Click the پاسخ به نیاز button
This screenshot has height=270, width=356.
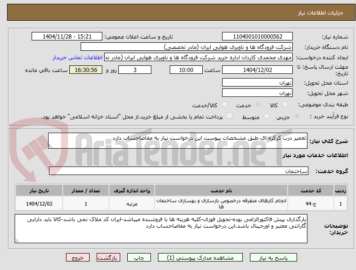[273, 258]
